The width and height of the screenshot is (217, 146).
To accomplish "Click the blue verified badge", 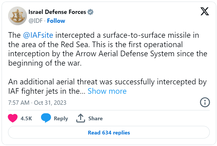I will (90, 12).
